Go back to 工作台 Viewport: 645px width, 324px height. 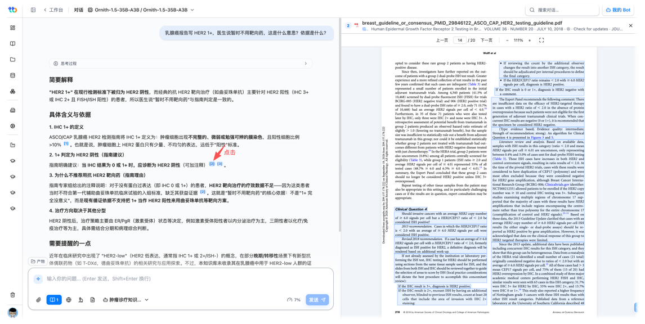pos(53,10)
